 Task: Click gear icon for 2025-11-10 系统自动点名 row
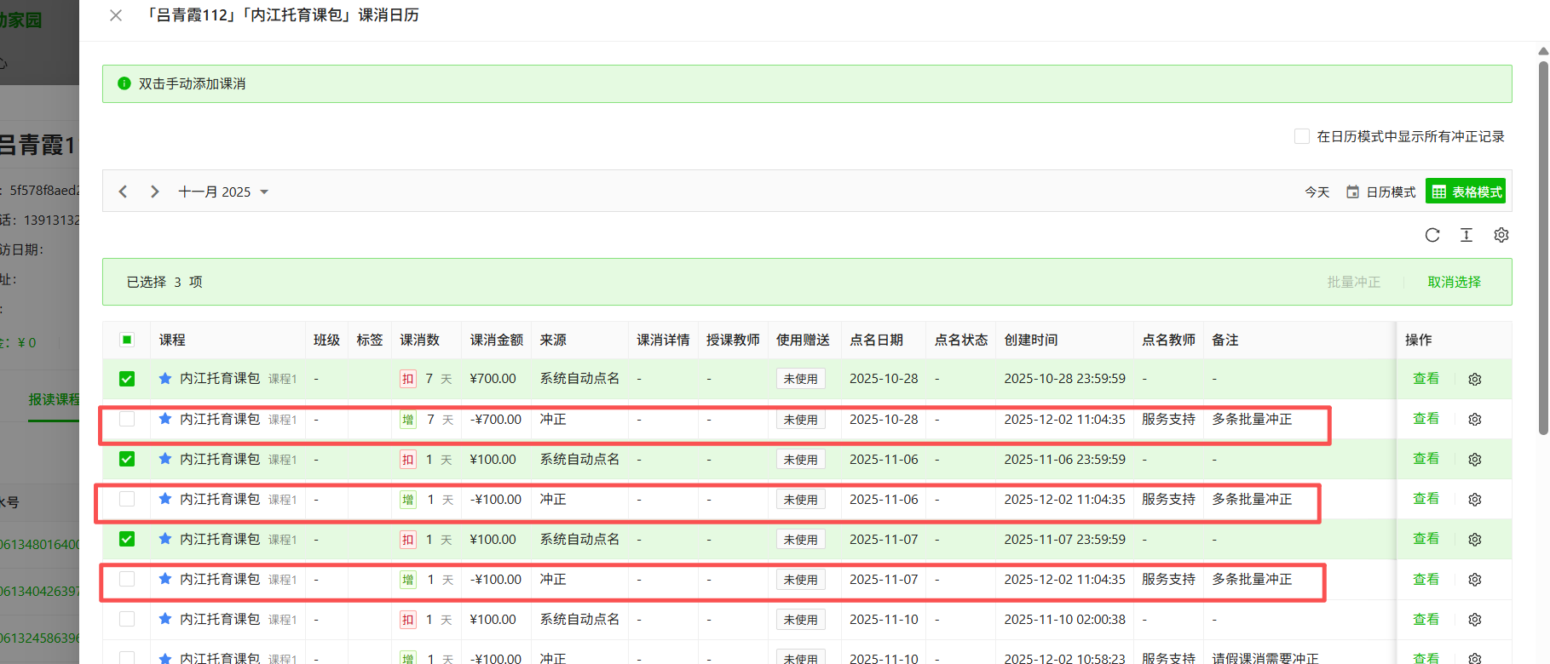point(1475,620)
